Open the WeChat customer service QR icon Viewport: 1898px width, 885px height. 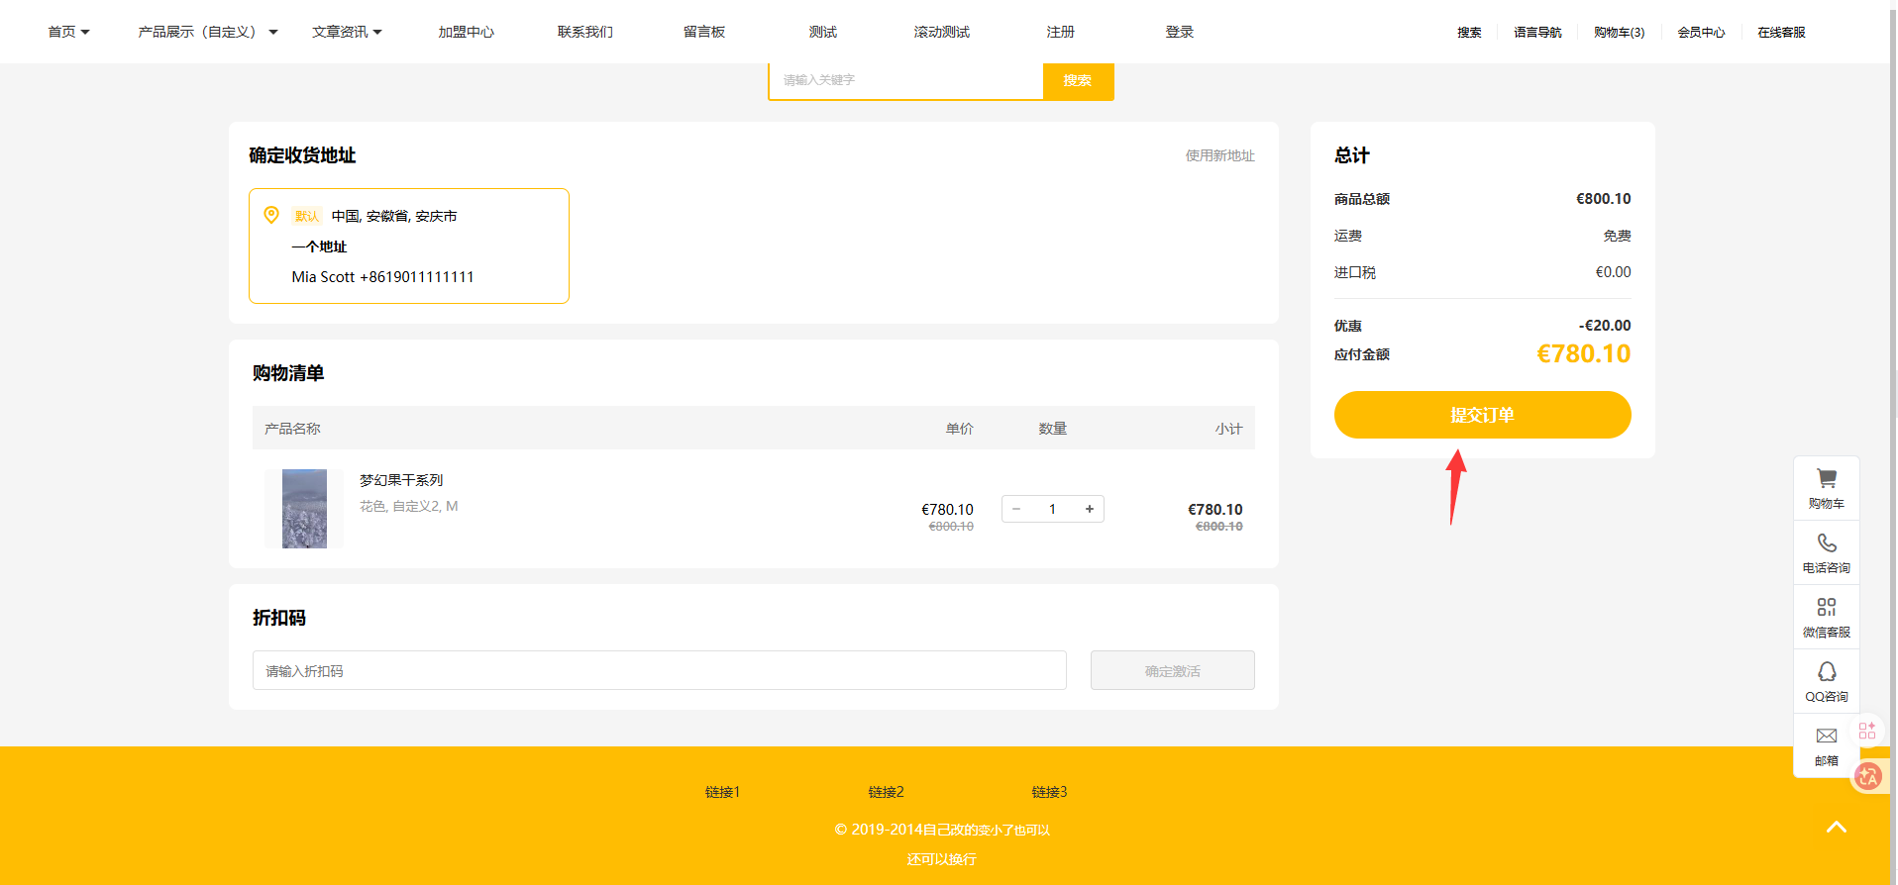pyautogui.click(x=1826, y=608)
